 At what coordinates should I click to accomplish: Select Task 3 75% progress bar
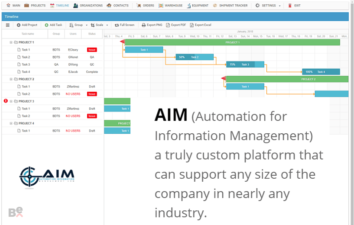point(245,64)
